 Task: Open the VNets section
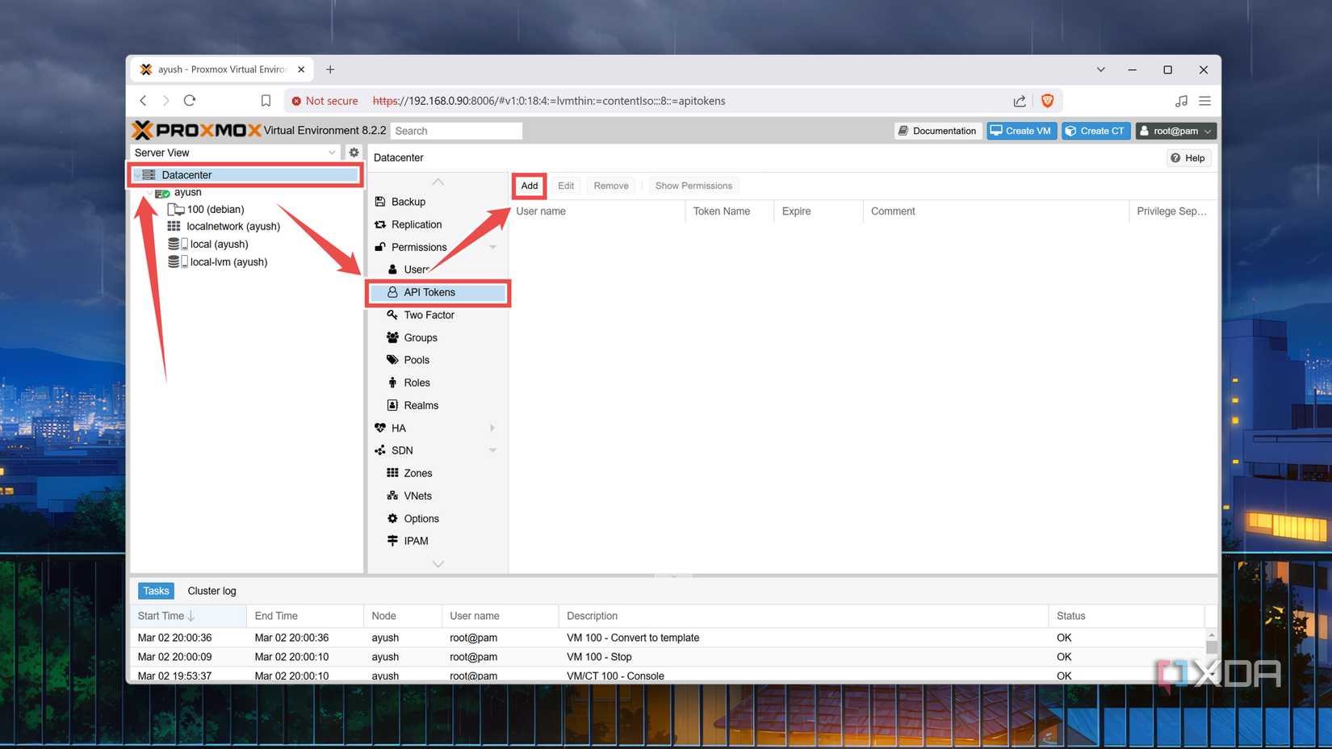(417, 496)
